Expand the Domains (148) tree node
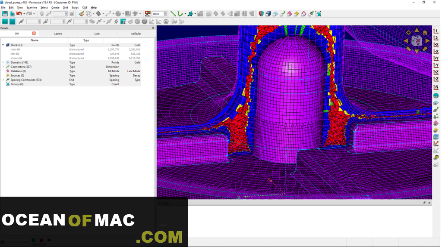442x247 pixels. click(3, 62)
